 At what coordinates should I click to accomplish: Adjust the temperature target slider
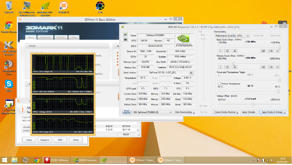(x=278, y=91)
